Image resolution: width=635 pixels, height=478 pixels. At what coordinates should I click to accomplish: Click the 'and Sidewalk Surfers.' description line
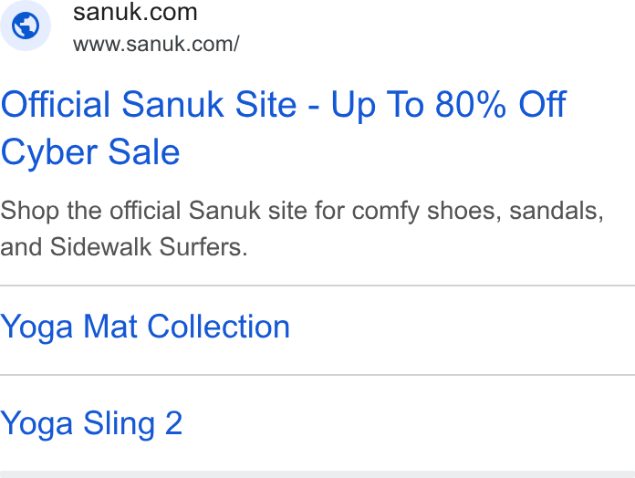pos(123,247)
